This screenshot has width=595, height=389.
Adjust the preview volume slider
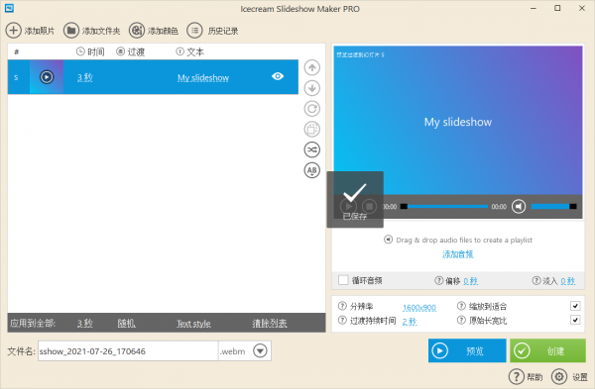[553, 207]
